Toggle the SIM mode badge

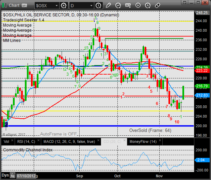click(25, 5)
